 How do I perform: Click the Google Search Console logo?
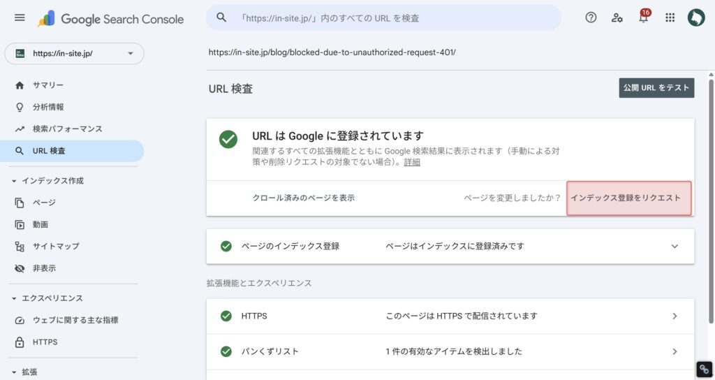click(x=111, y=19)
